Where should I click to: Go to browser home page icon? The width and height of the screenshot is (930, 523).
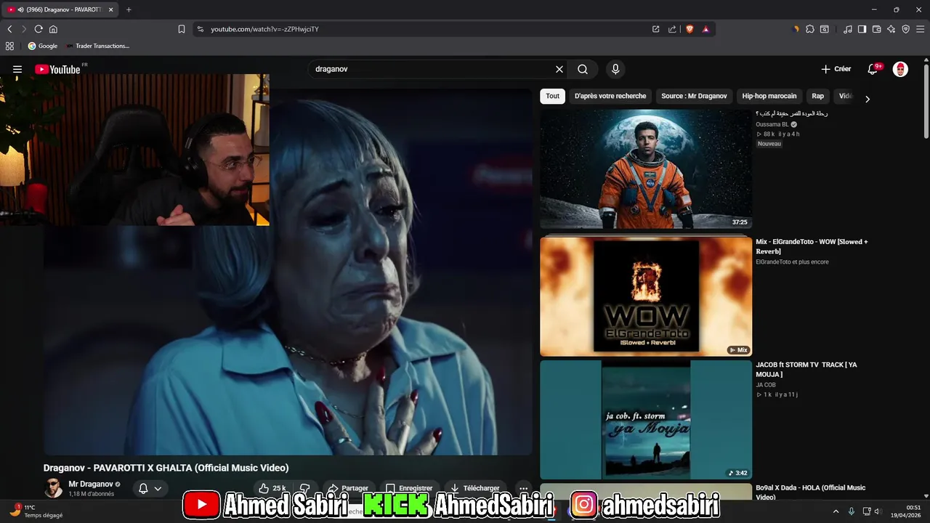coord(53,29)
